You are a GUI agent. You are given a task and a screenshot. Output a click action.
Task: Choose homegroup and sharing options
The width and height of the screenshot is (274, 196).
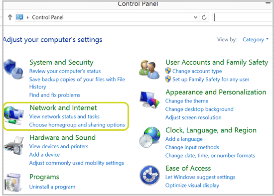click(x=77, y=125)
